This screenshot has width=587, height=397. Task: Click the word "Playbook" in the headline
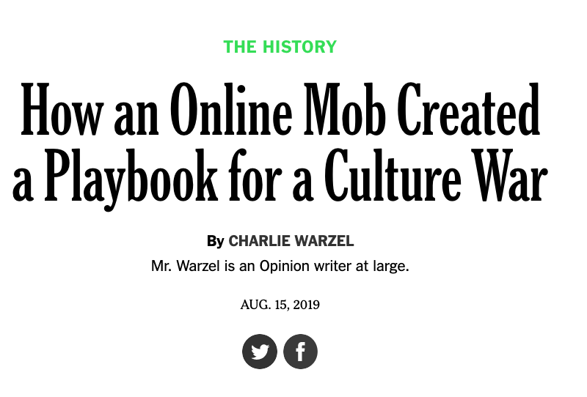tap(131, 179)
